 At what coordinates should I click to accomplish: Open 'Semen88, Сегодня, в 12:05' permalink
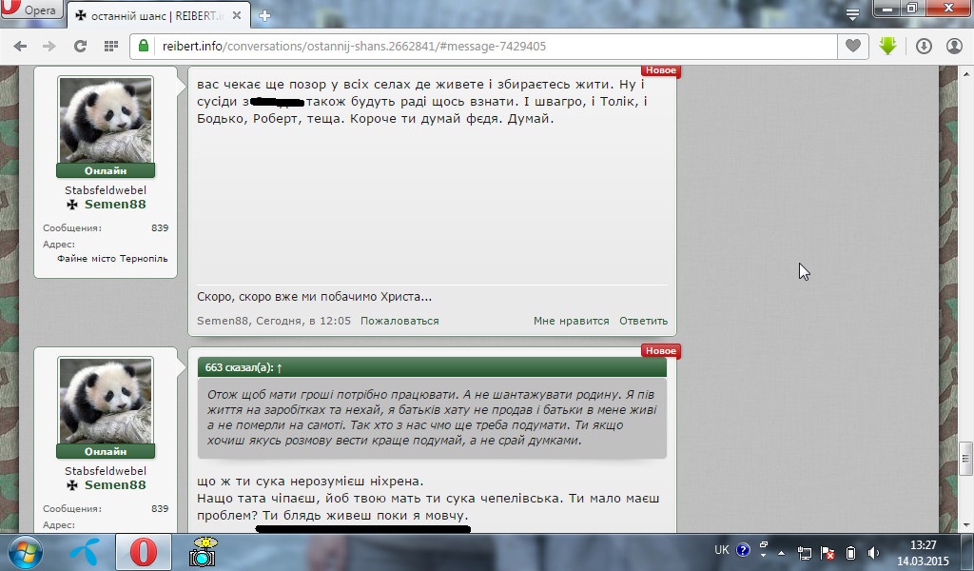click(x=274, y=321)
